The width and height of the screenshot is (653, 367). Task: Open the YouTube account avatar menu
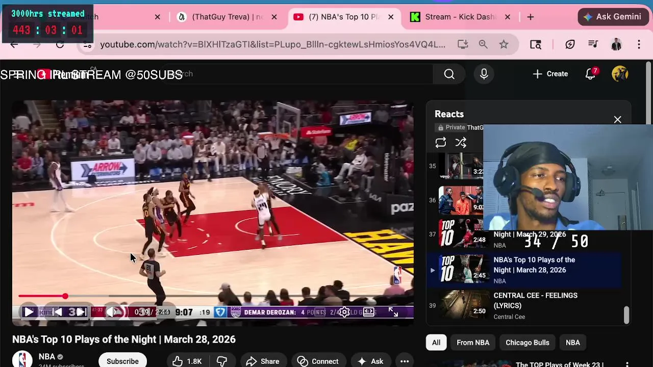pyautogui.click(x=620, y=74)
